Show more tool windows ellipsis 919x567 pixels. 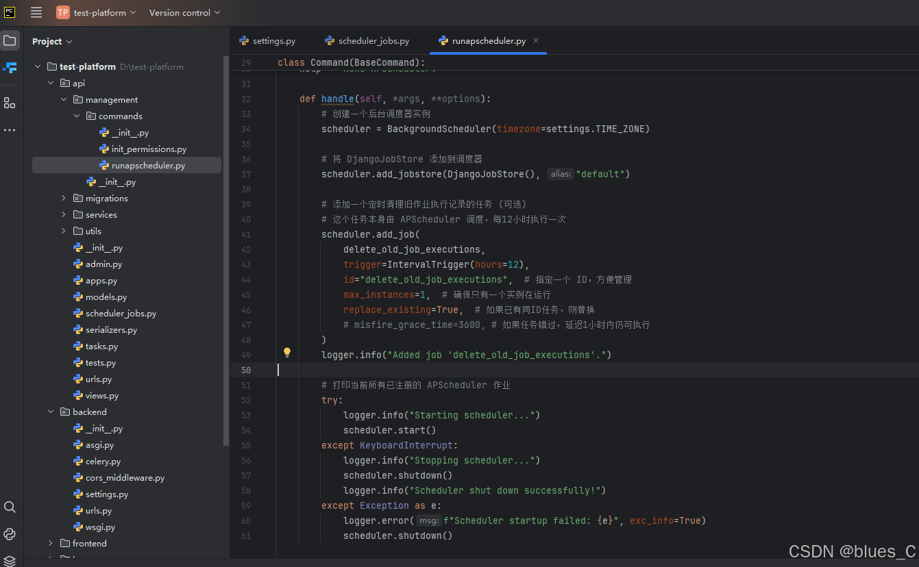[x=10, y=129]
